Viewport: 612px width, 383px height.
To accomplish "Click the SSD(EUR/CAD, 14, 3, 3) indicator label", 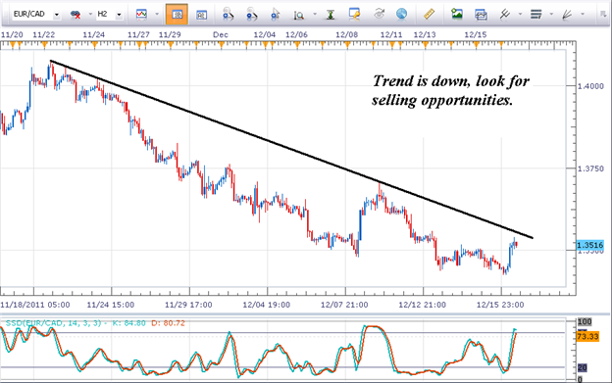I will click(x=54, y=323).
